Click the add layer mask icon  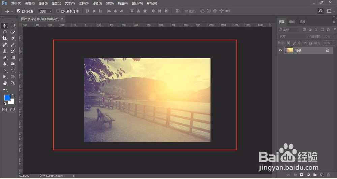[x=302, y=175]
